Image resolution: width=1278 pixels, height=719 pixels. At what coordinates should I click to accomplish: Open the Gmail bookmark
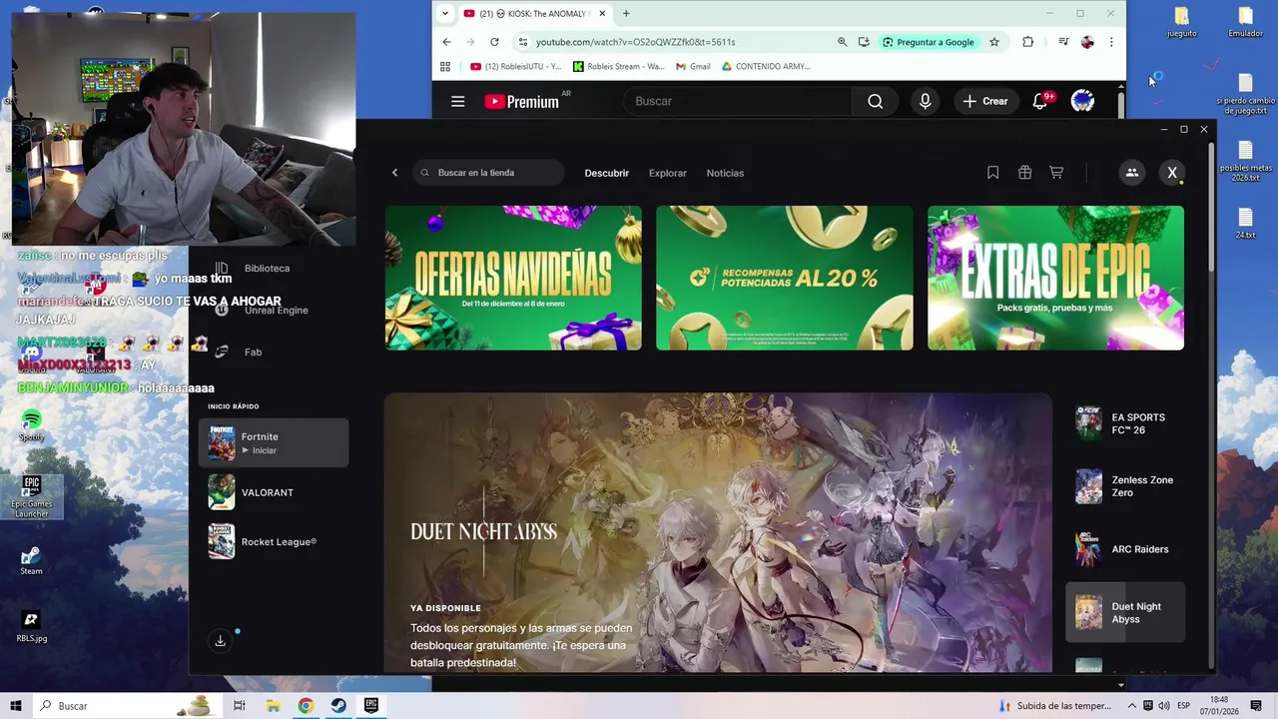(x=693, y=67)
